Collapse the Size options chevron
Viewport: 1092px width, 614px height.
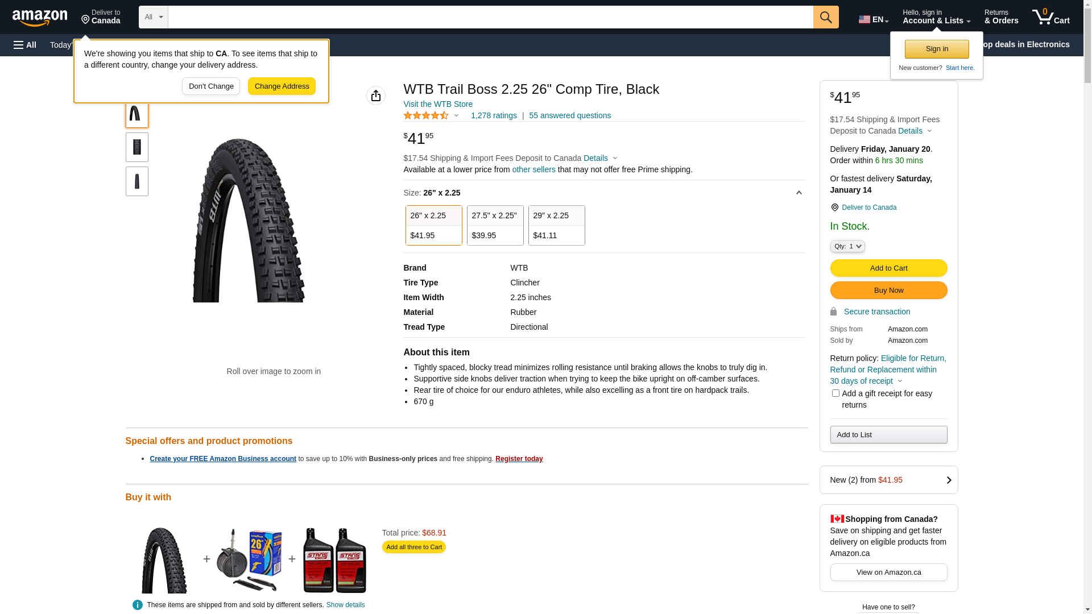pos(799,193)
